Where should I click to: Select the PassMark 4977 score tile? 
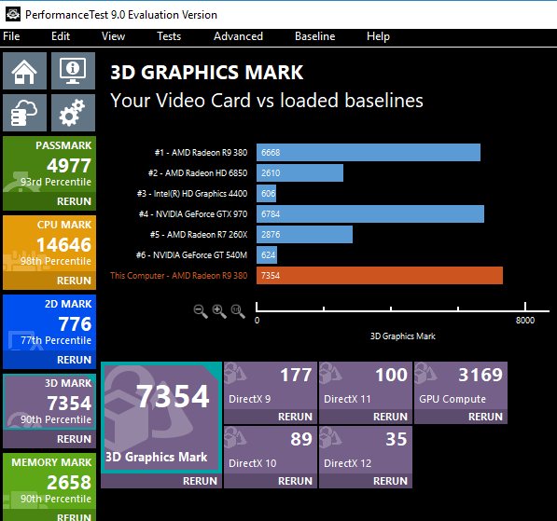(49, 164)
